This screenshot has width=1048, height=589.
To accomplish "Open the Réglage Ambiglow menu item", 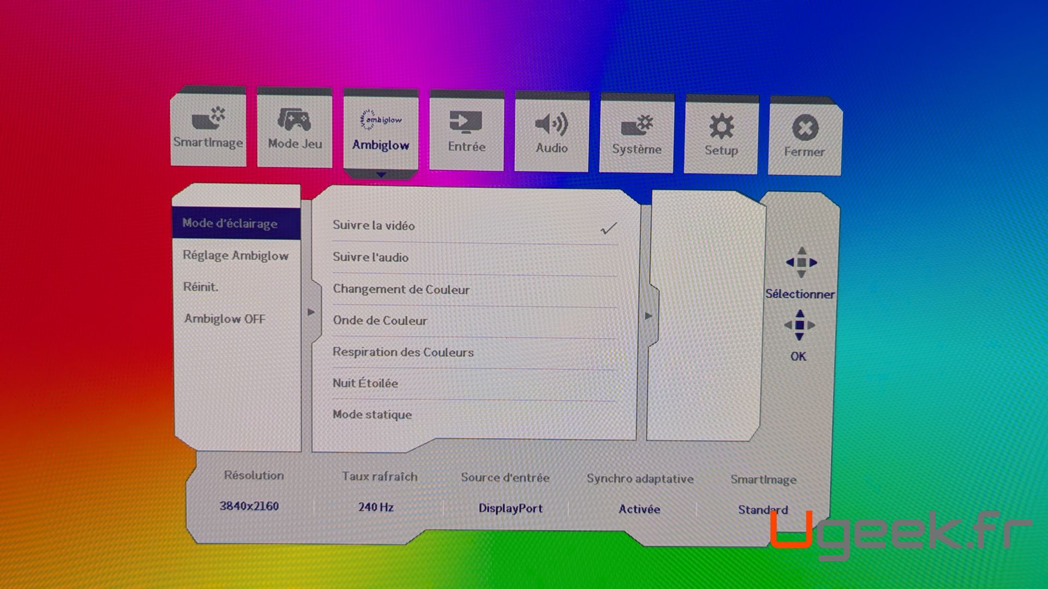I will [235, 255].
